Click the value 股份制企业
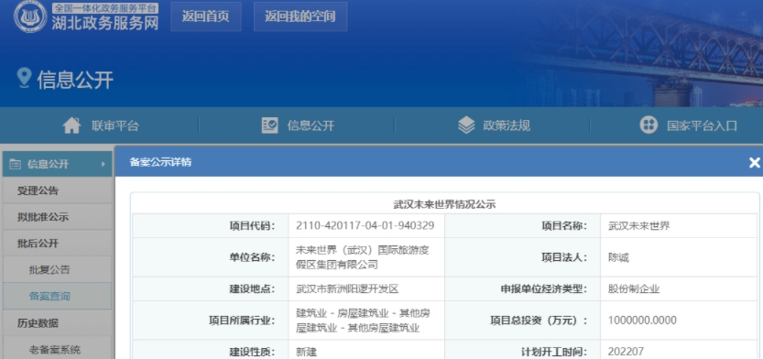 click(634, 289)
